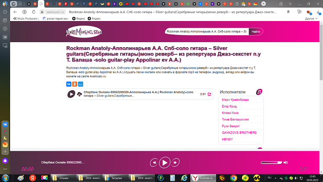Expand Другое bookmarks folder

tap(311, 19)
